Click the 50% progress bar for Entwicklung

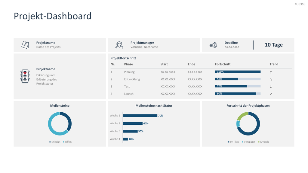pyautogui.click(x=238, y=79)
